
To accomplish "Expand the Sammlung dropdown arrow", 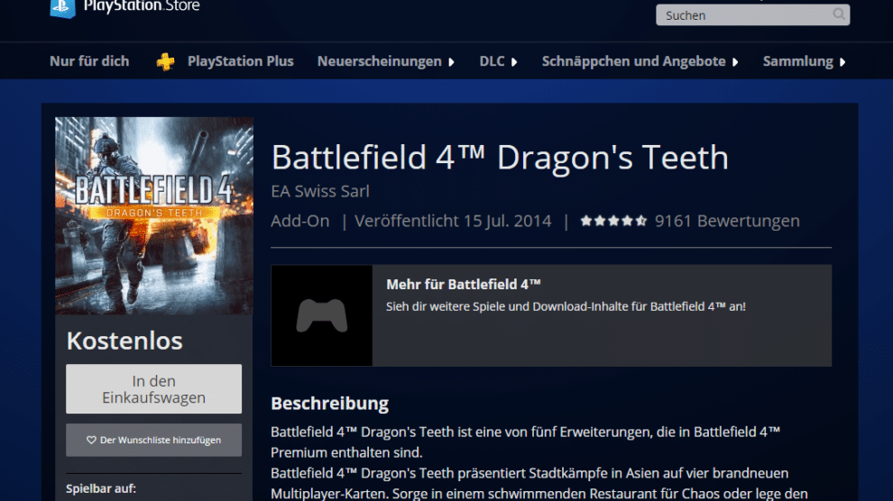I will click(842, 62).
